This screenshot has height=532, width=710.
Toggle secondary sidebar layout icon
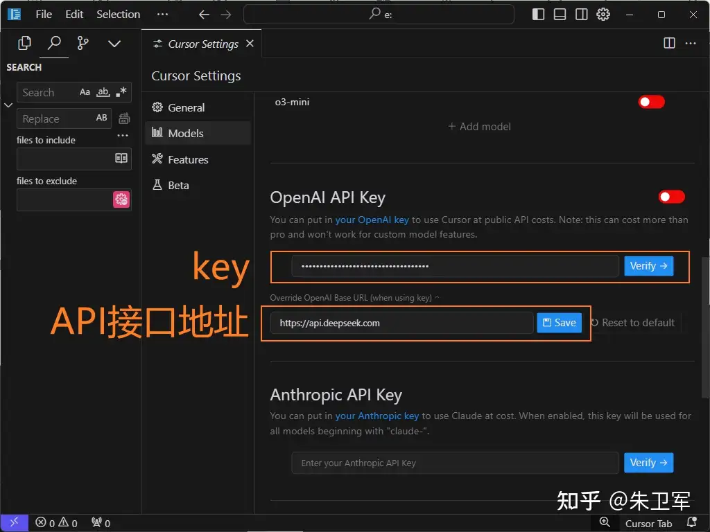pos(582,15)
